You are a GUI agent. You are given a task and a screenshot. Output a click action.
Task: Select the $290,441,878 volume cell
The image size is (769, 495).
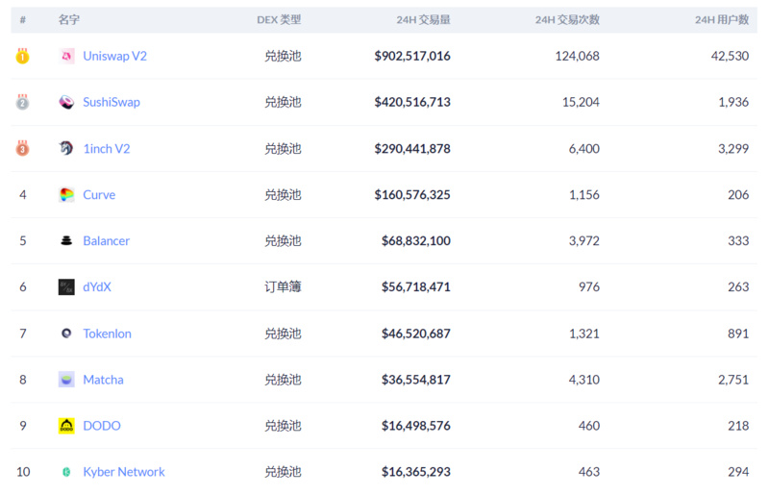(412, 149)
